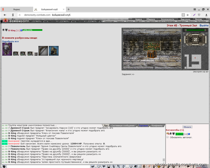The height and width of the screenshot is (168, 210).
Task: Click the chat scrollbar thumb
Action: click(x=164, y=160)
